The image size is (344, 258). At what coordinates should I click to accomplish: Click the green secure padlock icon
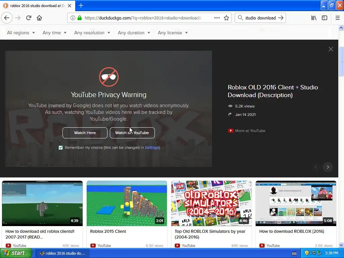(x=80, y=18)
